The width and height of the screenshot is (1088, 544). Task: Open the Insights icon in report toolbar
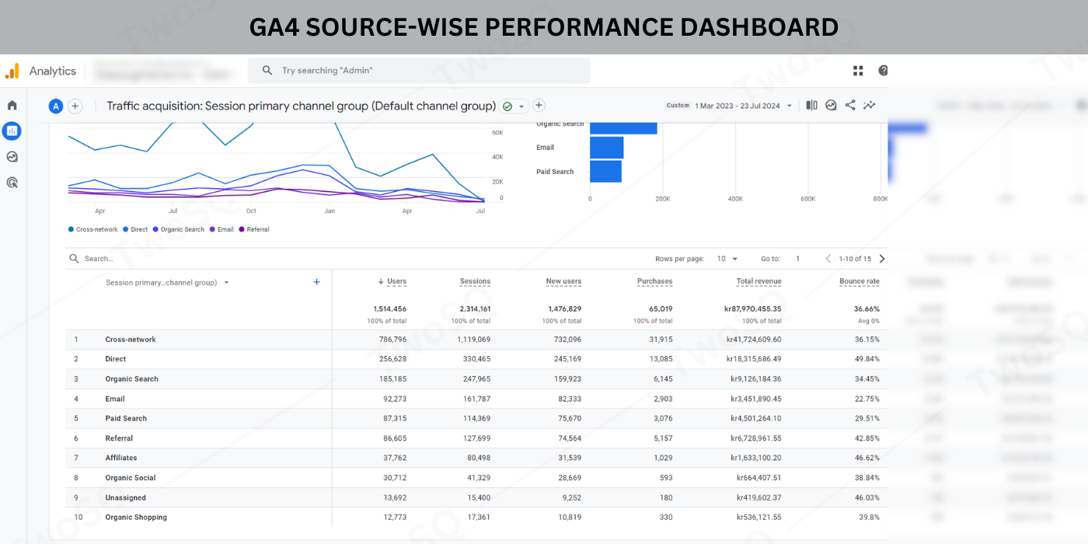pyautogui.click(x=869, y=106)
